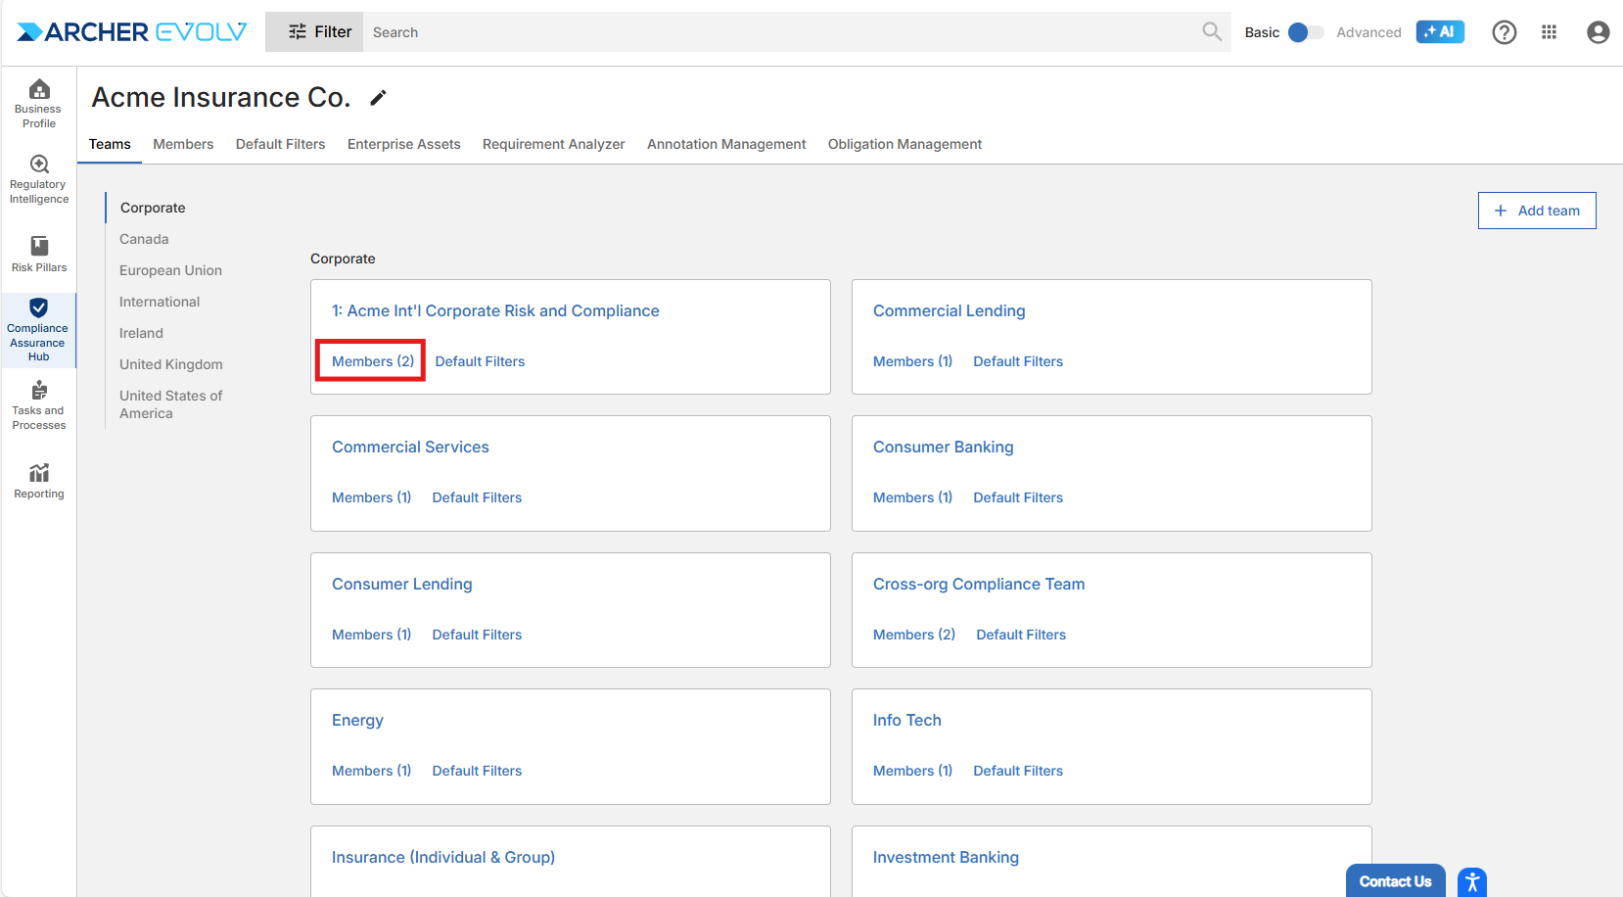Open the Requirement Analyzer tab
This screenshot has height=897, width=1623.
pos(553,144)
